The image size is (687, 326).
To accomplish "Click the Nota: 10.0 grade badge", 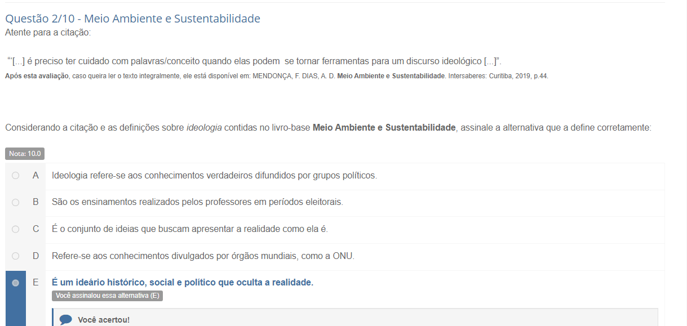I will [25, 154].
